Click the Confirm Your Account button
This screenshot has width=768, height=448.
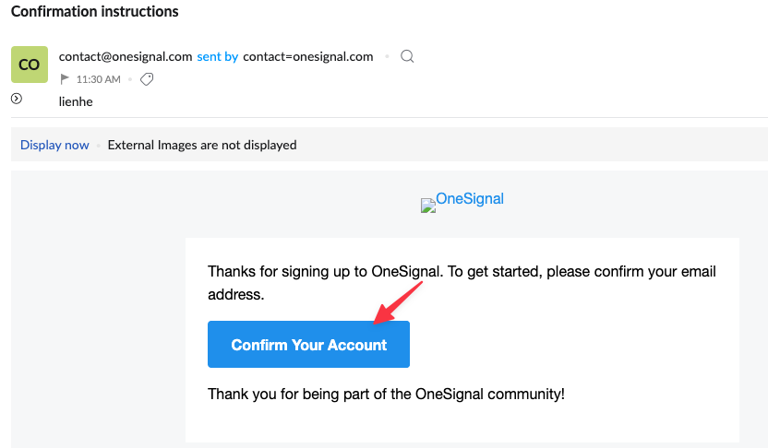(308, 345)
